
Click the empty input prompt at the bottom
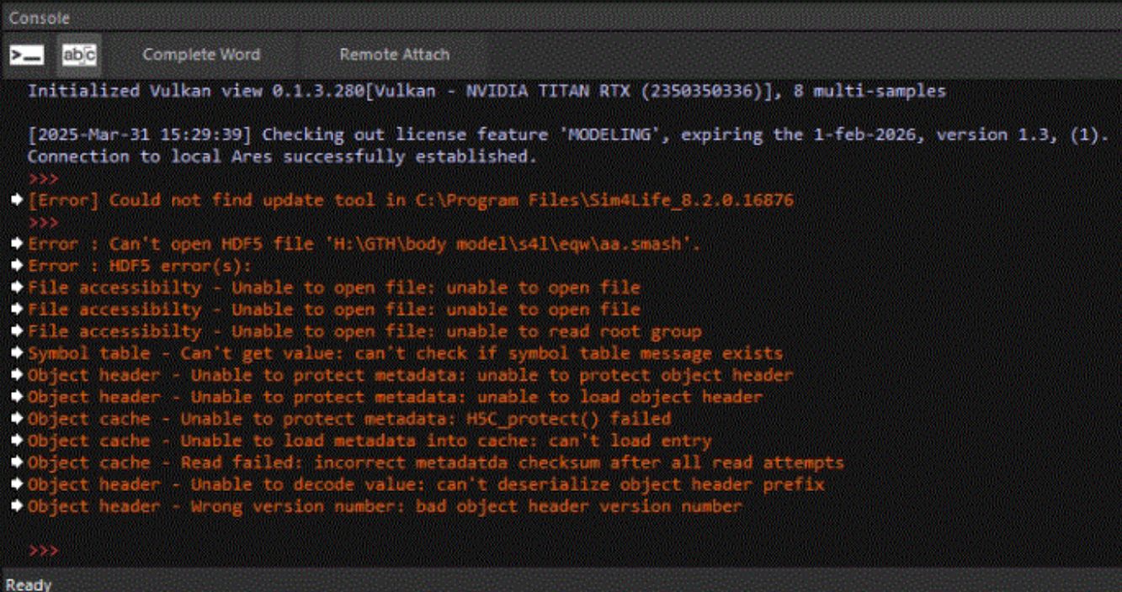click(x=168, y=551)
